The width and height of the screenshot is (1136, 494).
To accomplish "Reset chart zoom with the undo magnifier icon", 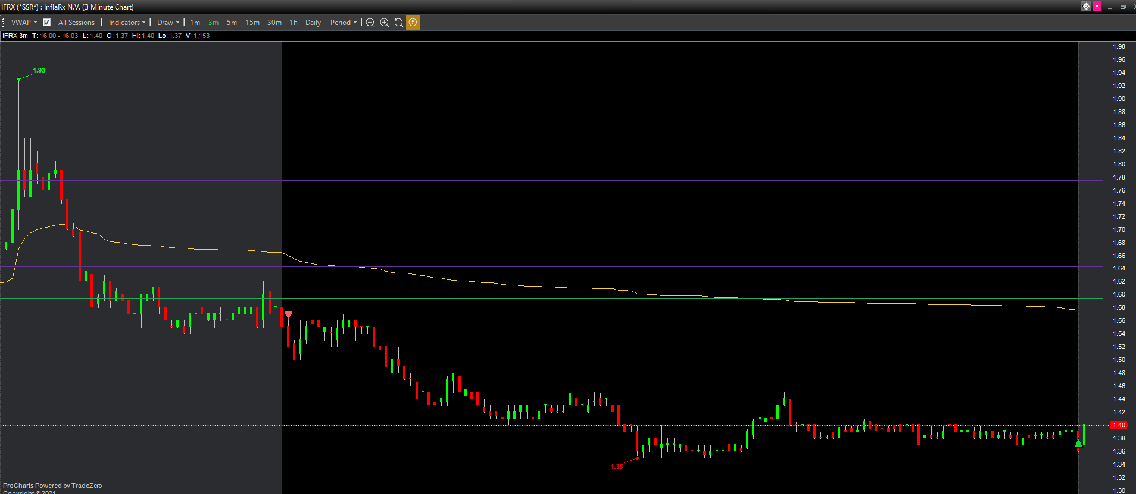I will tap(399, 23).
